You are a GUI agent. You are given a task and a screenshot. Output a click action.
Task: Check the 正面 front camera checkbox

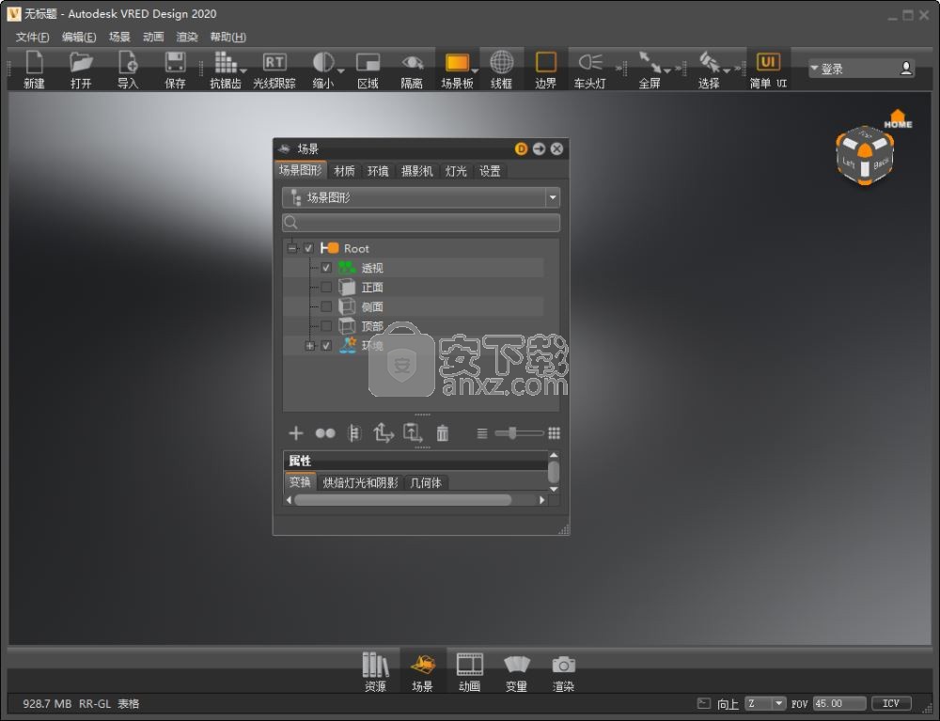[x=326, y=287]
